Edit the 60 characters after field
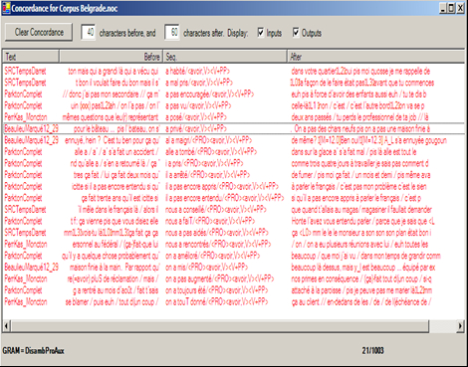This screenshot has width=468, height=367. pos(172,33)
